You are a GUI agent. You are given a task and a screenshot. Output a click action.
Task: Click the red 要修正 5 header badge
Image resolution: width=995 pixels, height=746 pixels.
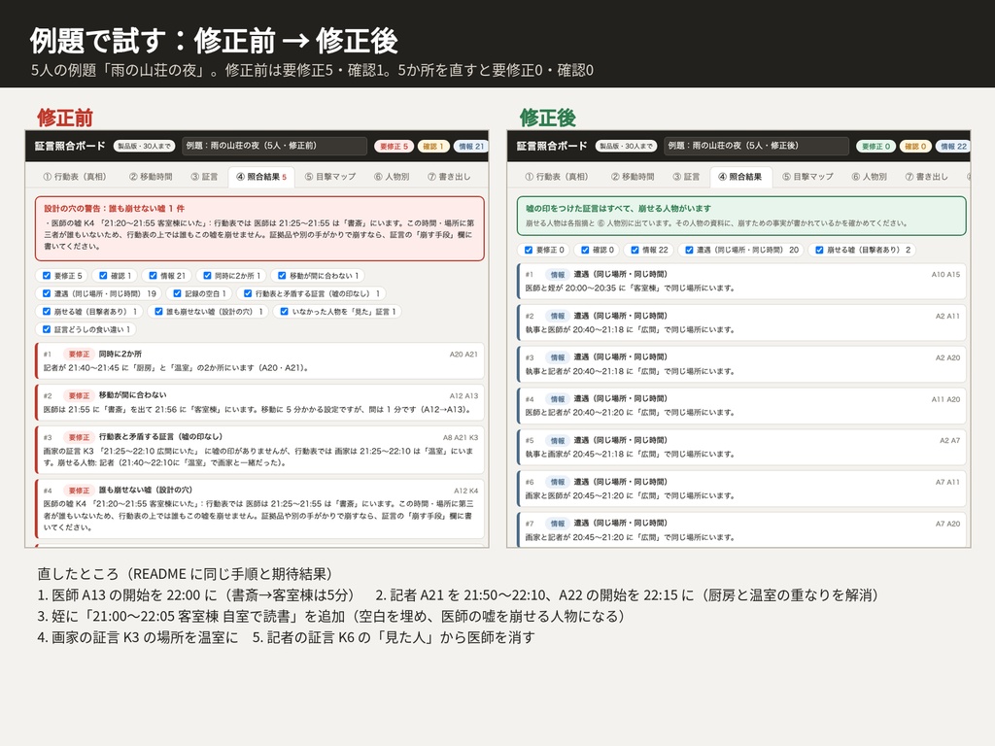(394, 147)
